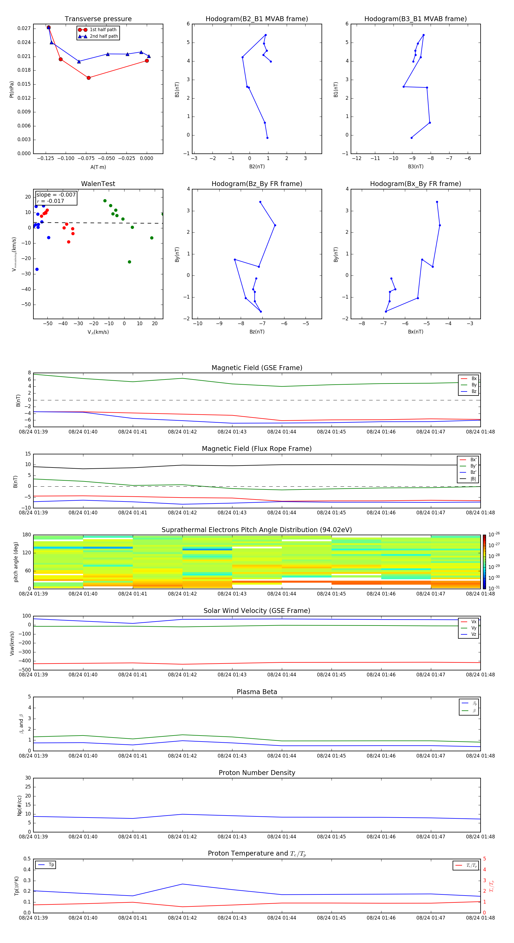The width and height of the screenshot is (514, 943).
Task: Click the "B2(nT)" x-axis label
Action: point(257,167)
